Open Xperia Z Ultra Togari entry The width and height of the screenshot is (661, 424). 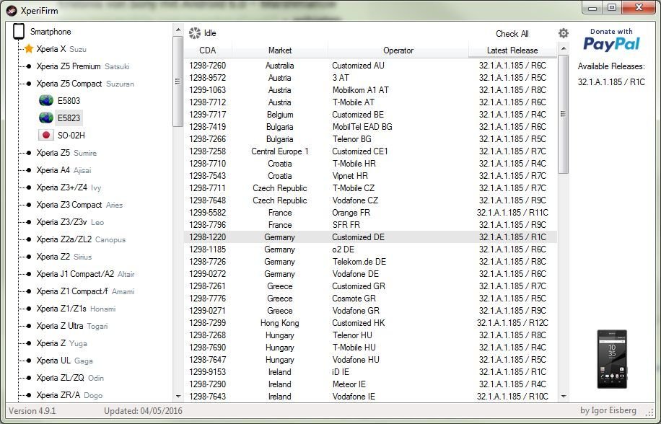72,326
